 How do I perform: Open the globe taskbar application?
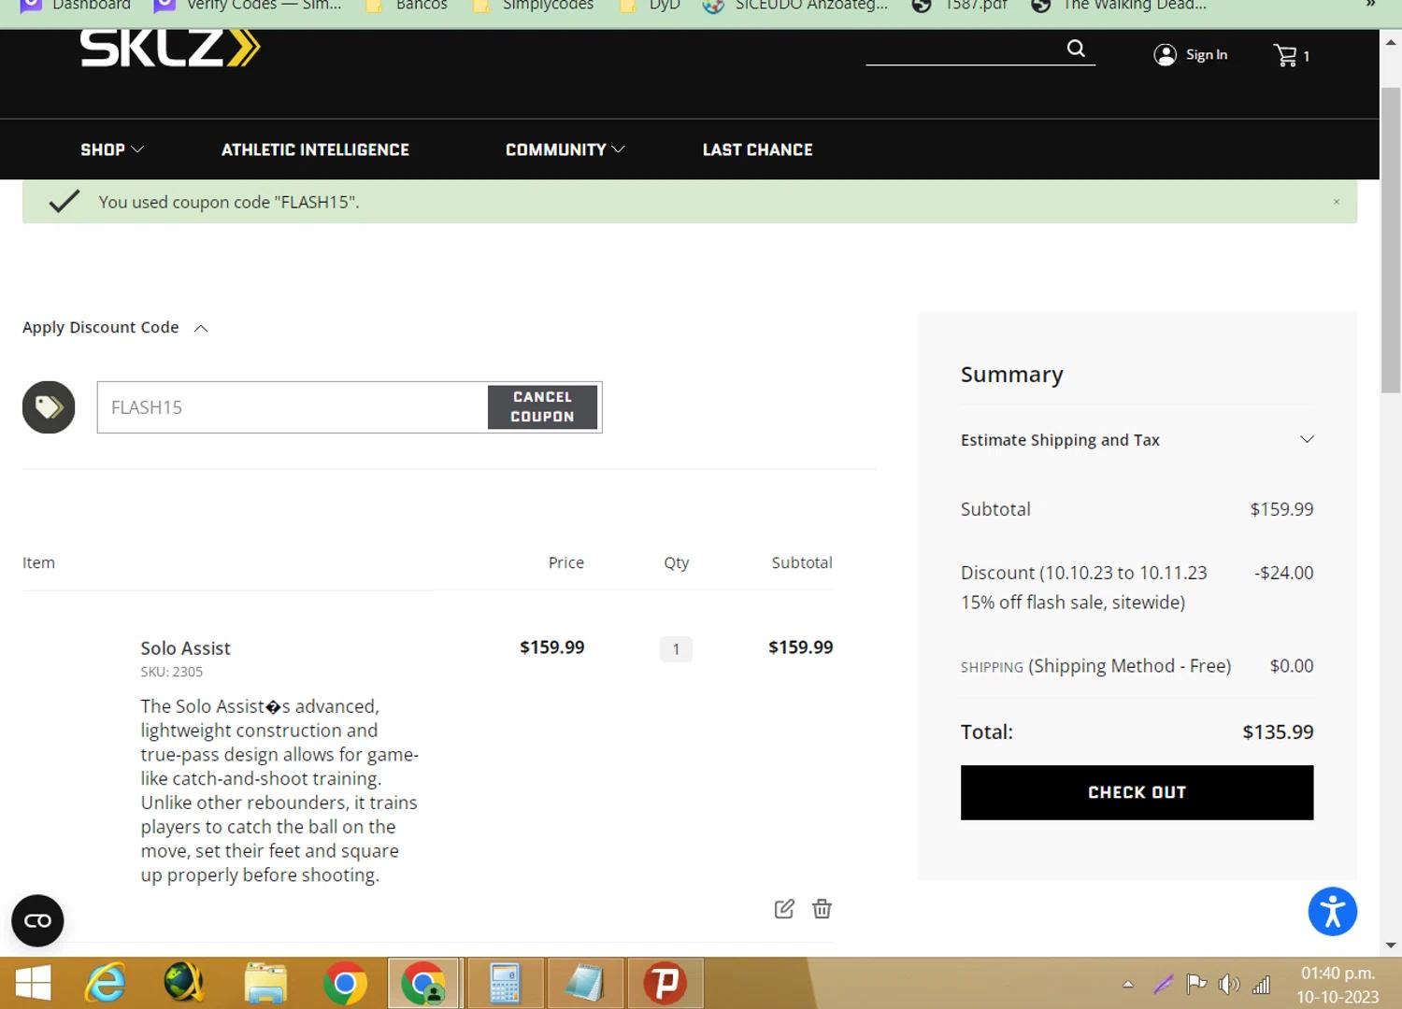point(185,984)
